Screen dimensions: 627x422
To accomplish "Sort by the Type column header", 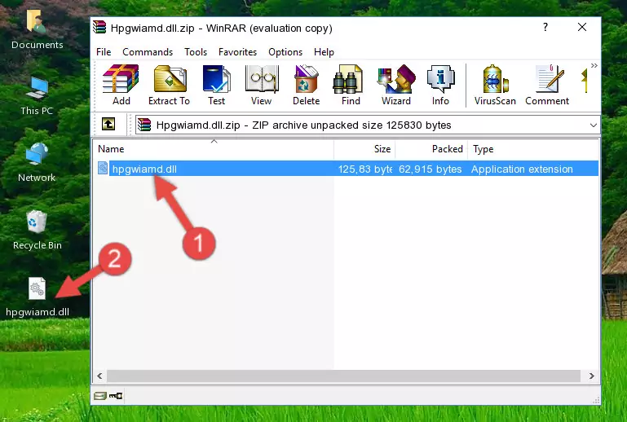I will point(533,149).
